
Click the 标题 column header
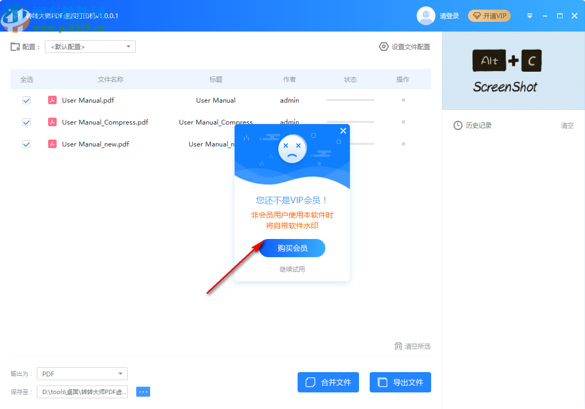coord(216,79)
